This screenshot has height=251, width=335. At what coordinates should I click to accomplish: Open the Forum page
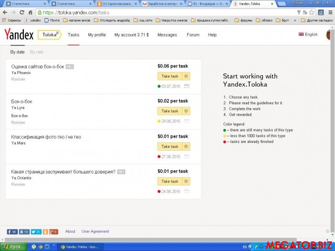[193, 35]
